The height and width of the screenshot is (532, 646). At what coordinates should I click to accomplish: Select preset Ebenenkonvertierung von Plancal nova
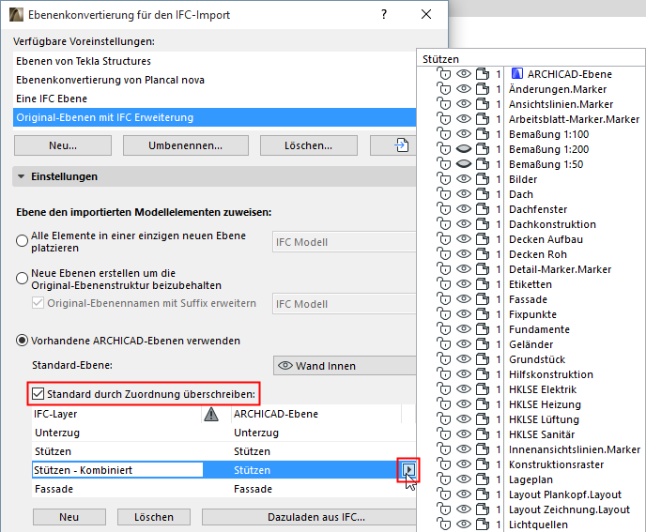coord(214,80)
